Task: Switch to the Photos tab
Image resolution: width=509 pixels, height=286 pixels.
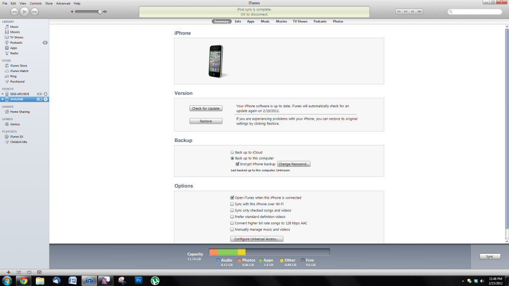Action: tap(338, 21)
